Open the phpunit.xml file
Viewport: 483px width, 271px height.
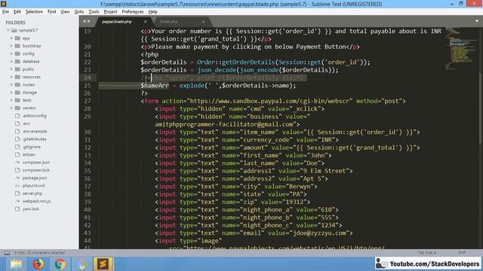pos(33,186)
